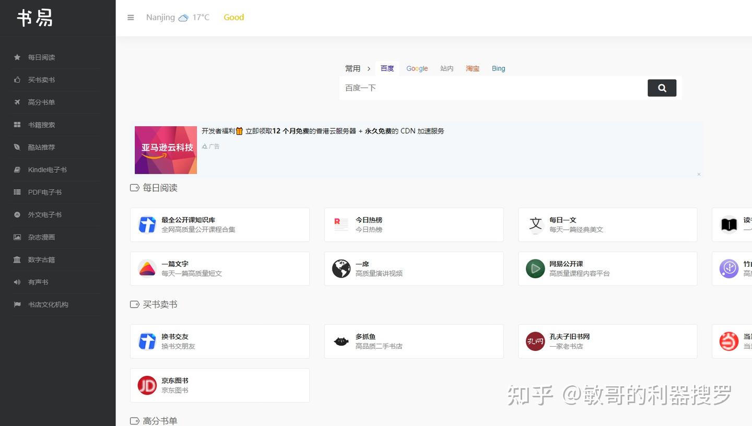Click the leaf icon beside 酷站推荐
The width and height of the screenshot is (752, 426).
(x=17, y=147)
